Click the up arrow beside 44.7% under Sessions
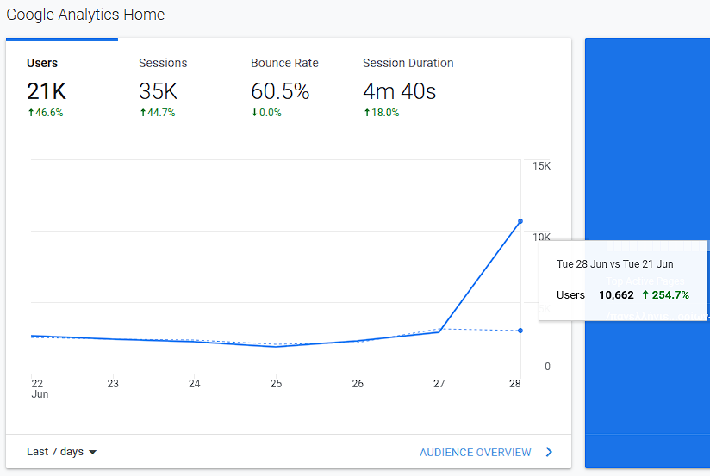Image resolution: width=710 pixels, height=476 pixels. [143, 113]
